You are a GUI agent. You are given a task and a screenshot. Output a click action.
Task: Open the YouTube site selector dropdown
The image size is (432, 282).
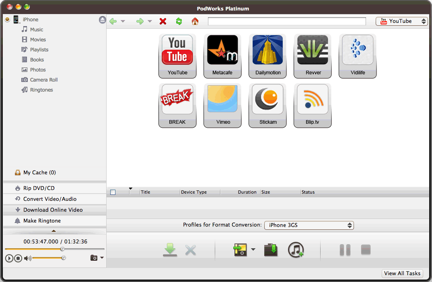coord(401,21)
